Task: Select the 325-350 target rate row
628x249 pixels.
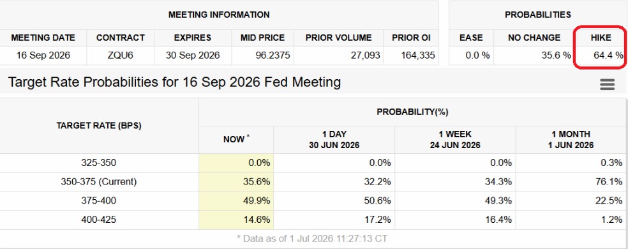Action: coord(313,163)
